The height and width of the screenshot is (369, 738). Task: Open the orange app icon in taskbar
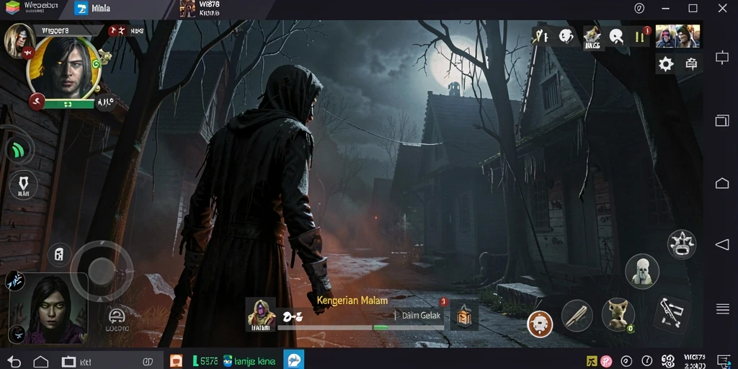point(176,361)
